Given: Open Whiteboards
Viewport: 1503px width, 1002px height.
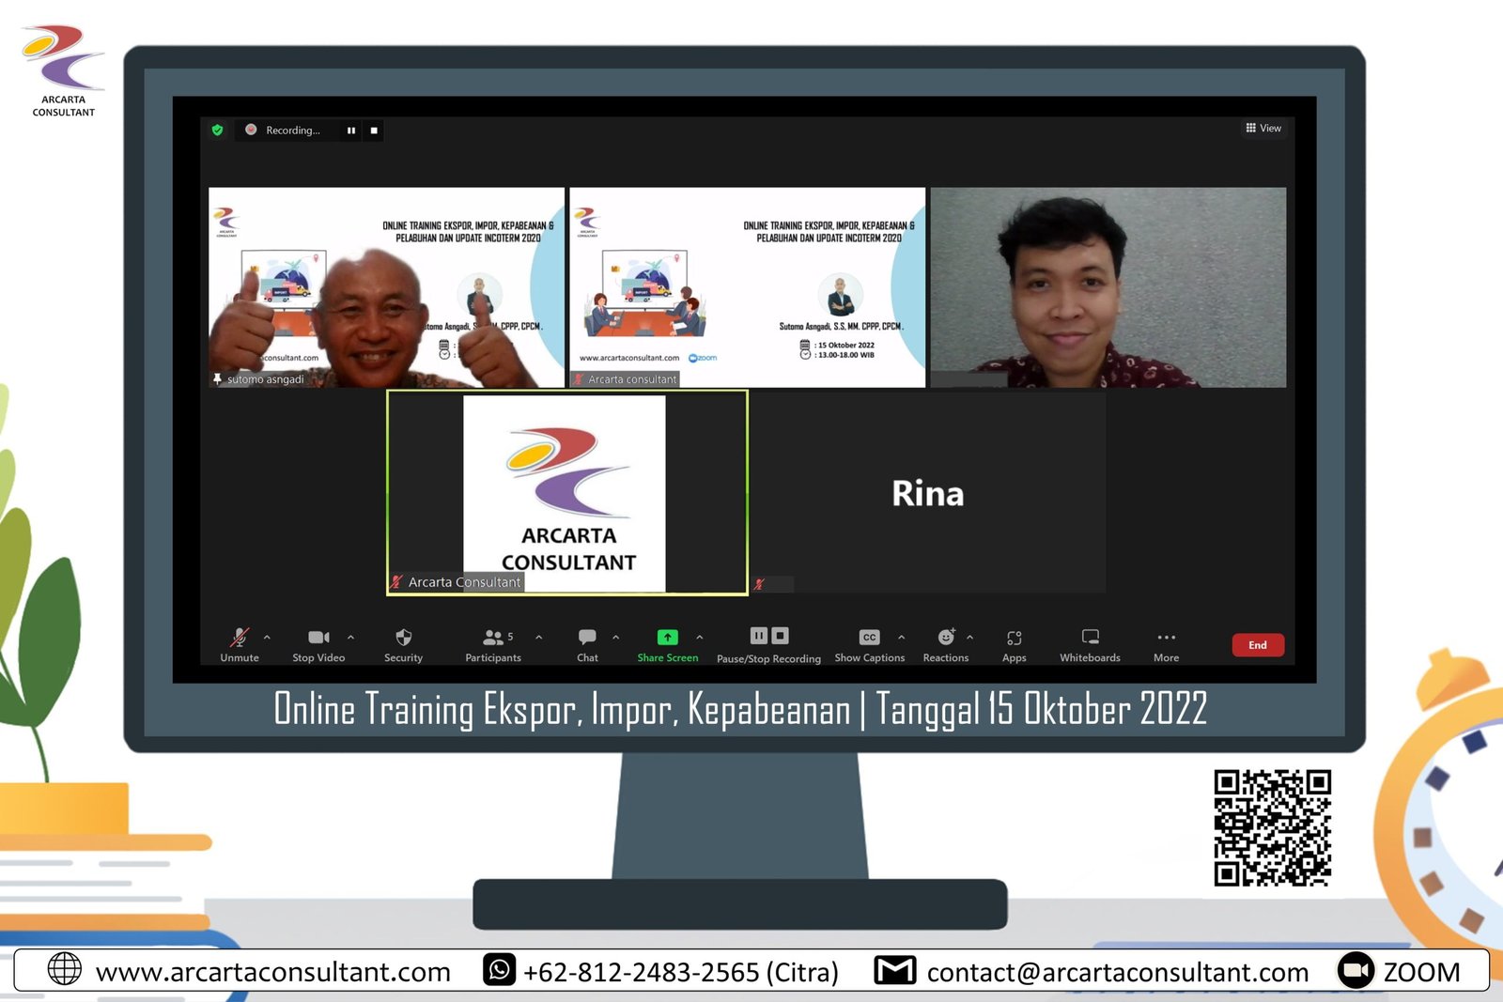Looking at the screenshot, I should [x=1090, y=644].
